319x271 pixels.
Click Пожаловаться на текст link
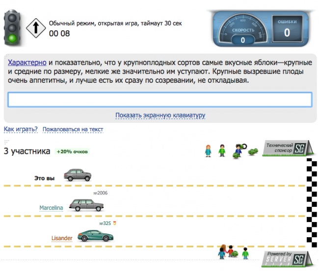point(73,129)
